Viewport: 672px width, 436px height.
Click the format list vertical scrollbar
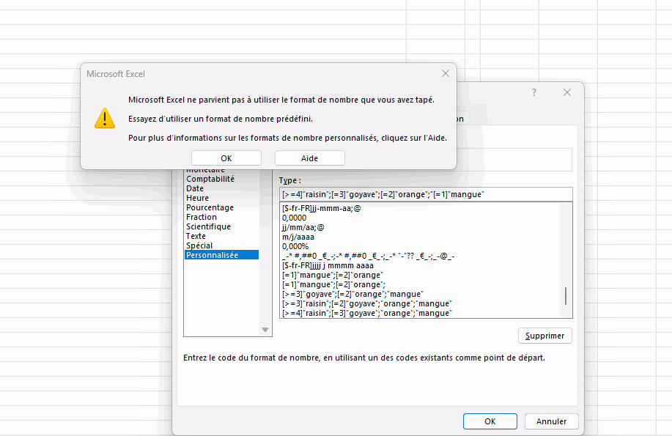point(565,296)
